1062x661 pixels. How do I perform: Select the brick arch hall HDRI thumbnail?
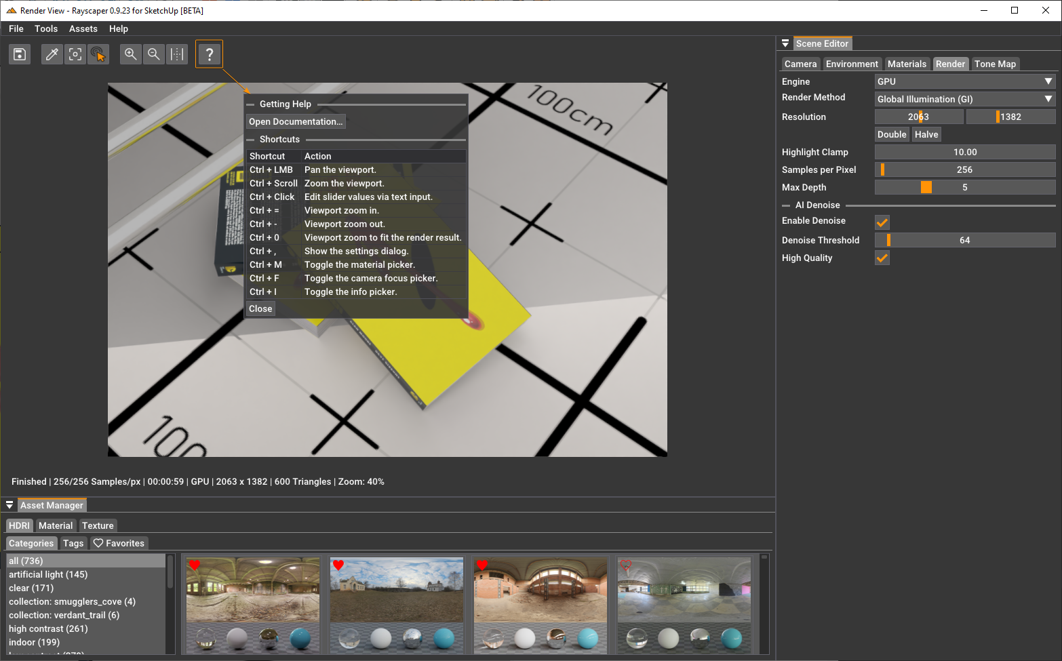(x=540, y=605)
